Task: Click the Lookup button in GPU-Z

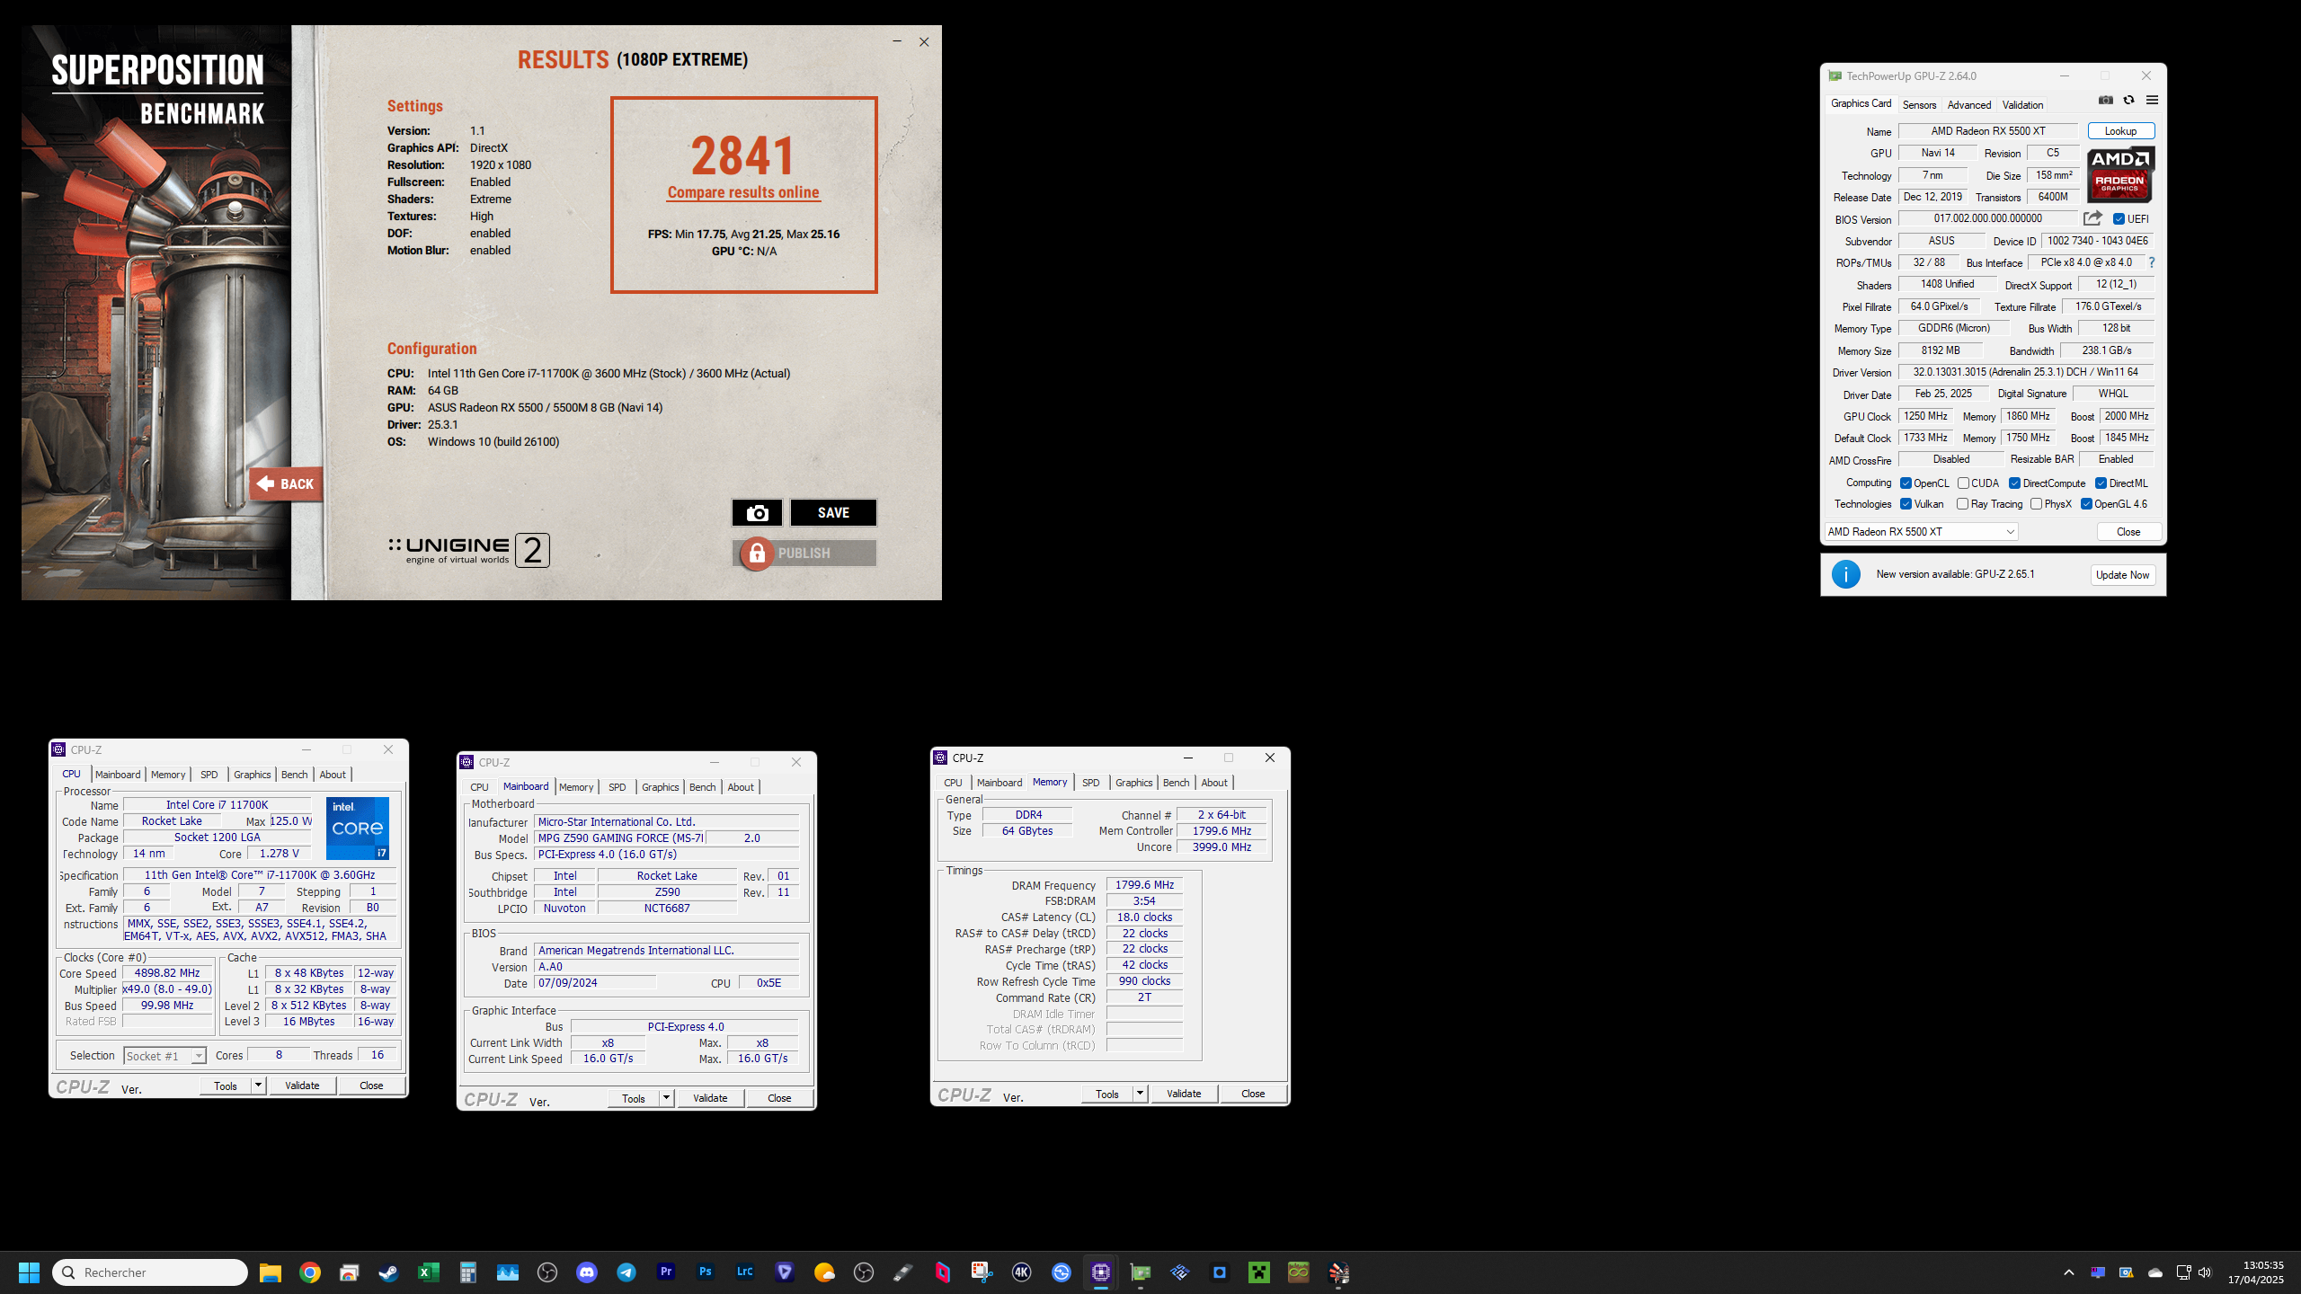Action: (x=2120, y=131)
